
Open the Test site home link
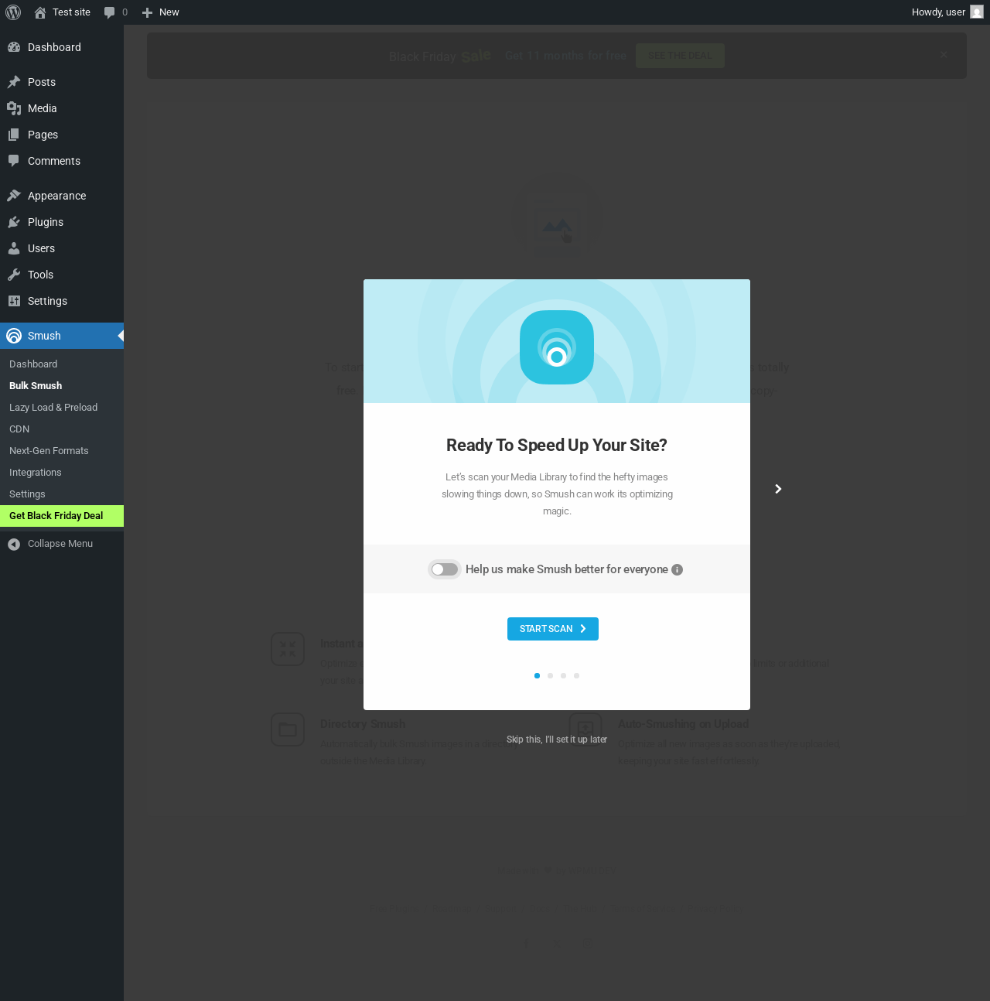coord(63,12)
